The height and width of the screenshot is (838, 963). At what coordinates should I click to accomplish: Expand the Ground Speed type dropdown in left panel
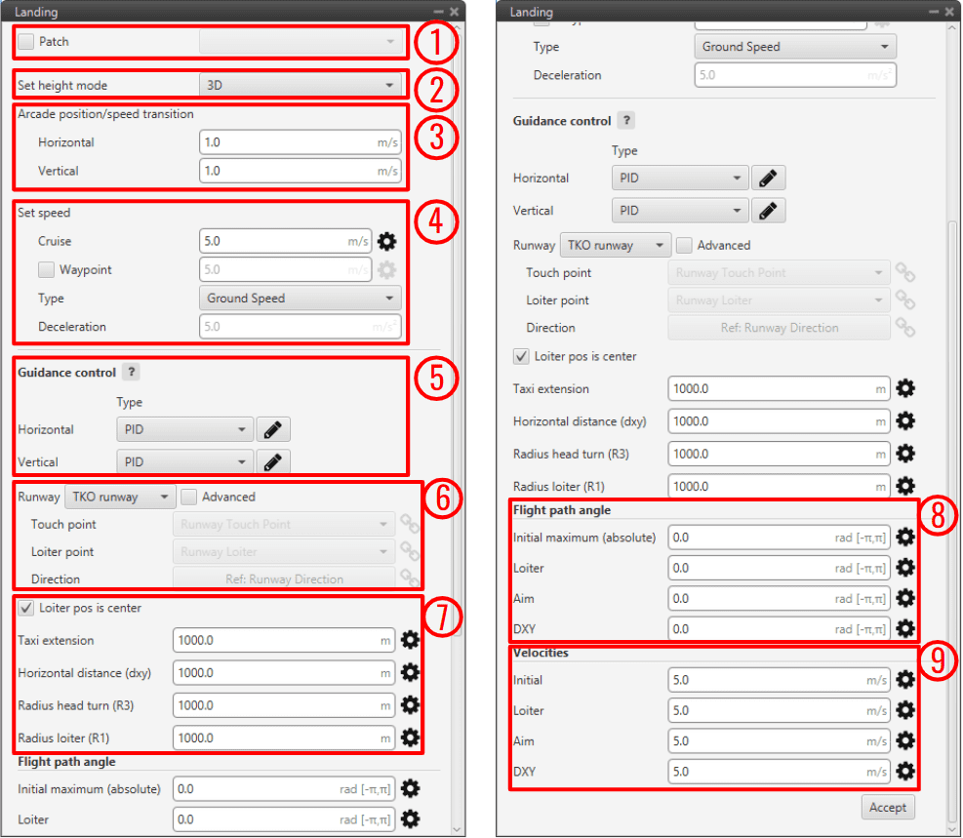300,299
